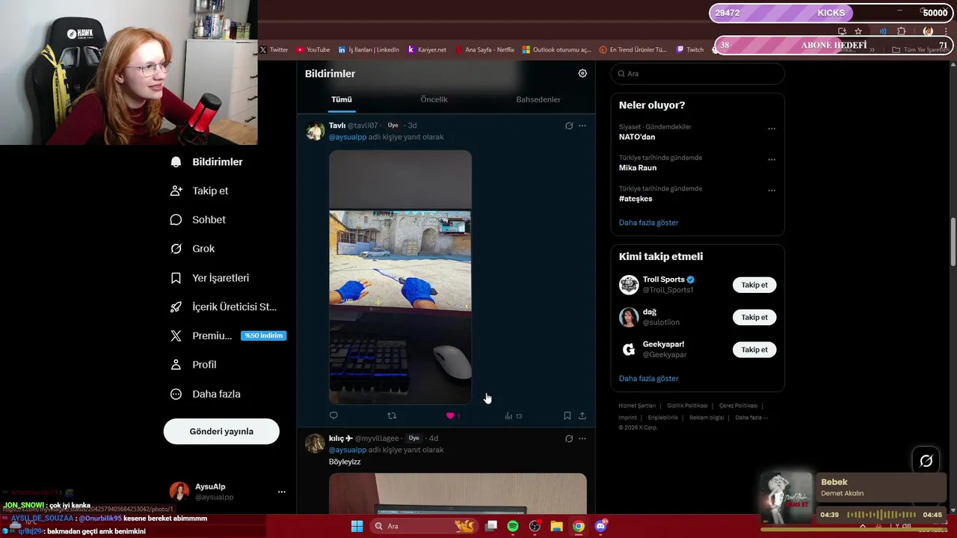Open Yer İşaretleri bookmarks page

[209, 278]
